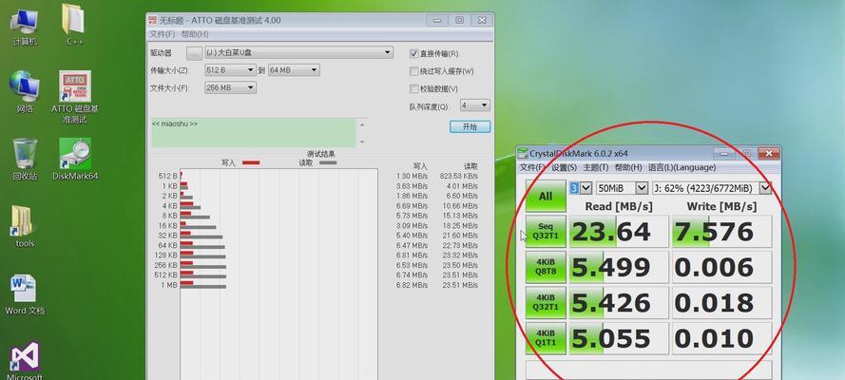
Task: Open the 文件(F) menu in CrystalDiskMark
Action: click(532, 167)
